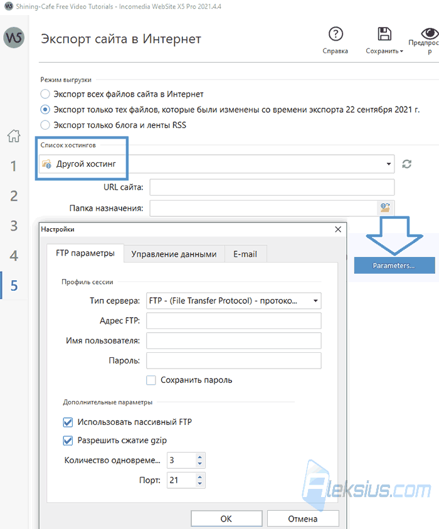Image resolution: width=439 pixels, height=529 pixels.
Task: Uncheck 'Использовать пассивный FTP'
Action: pos(68,422)
